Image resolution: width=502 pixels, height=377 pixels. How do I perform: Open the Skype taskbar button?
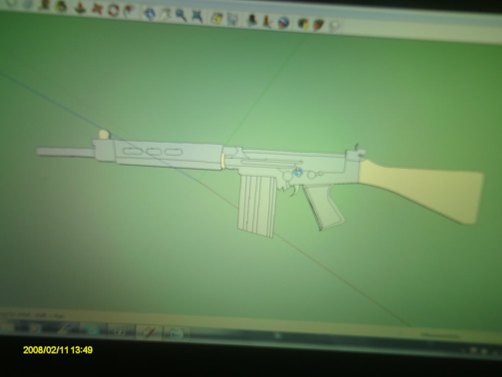tap(93, 329)
